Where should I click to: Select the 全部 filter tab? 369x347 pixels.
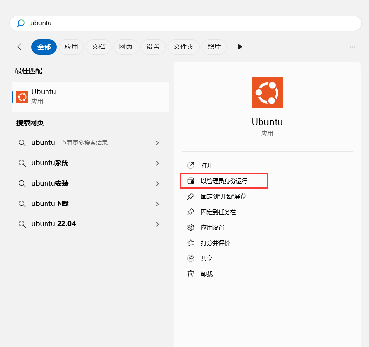44,47
